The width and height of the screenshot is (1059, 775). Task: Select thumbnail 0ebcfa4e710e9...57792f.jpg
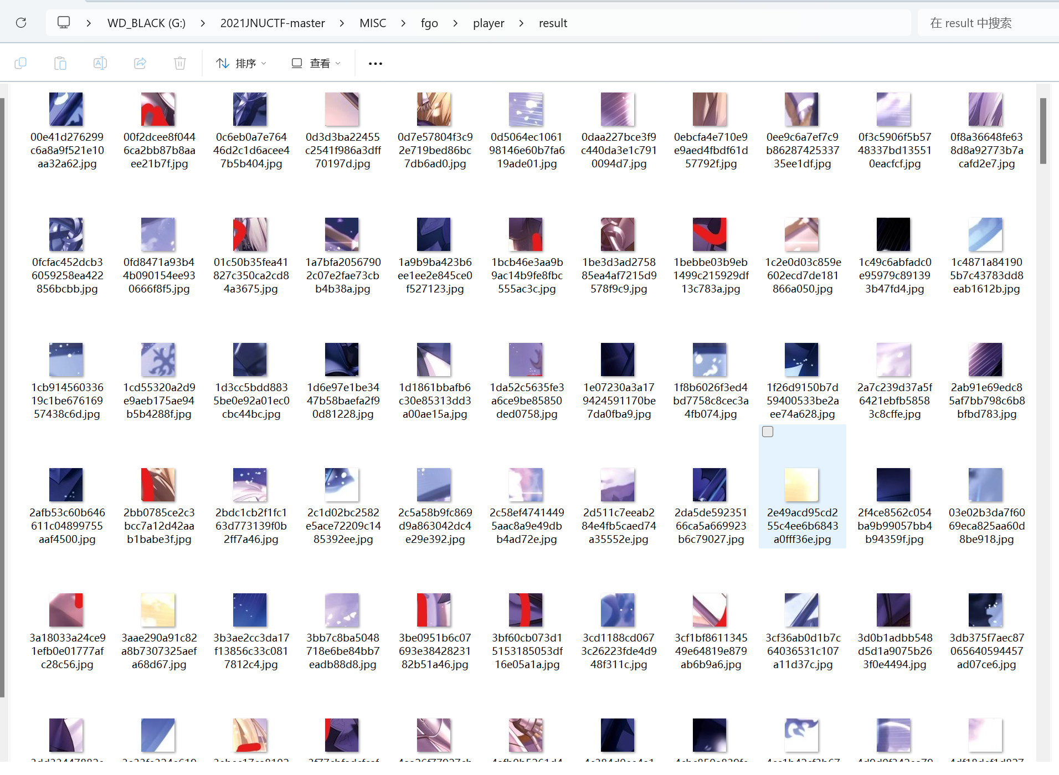point(710,109)
